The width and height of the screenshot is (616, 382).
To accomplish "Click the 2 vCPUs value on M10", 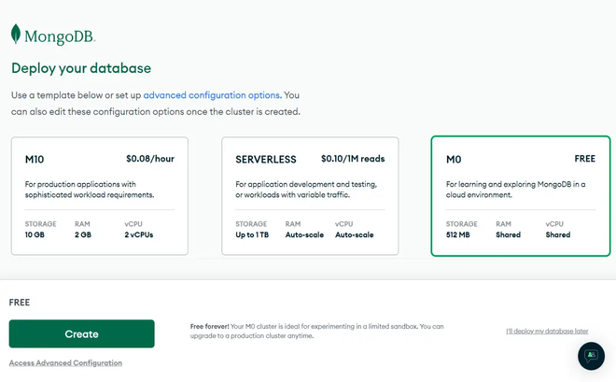I will click(x=139, y=235).
